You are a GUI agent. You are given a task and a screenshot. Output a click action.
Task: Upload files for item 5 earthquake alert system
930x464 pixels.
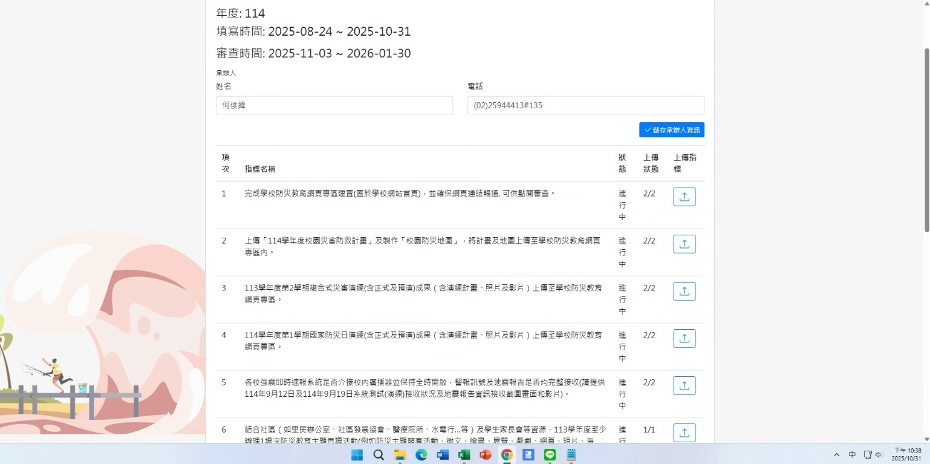coord(684,385)
